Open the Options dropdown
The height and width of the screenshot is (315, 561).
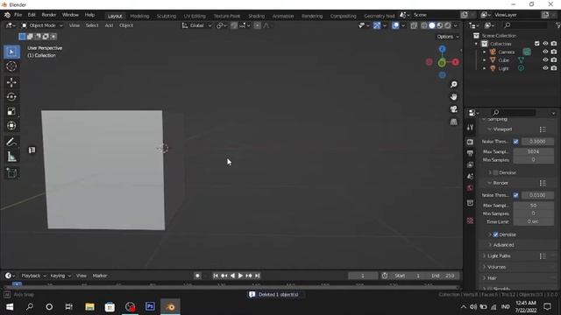tap(448, 37)
